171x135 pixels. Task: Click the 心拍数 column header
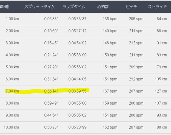click(x=103, y=7)
